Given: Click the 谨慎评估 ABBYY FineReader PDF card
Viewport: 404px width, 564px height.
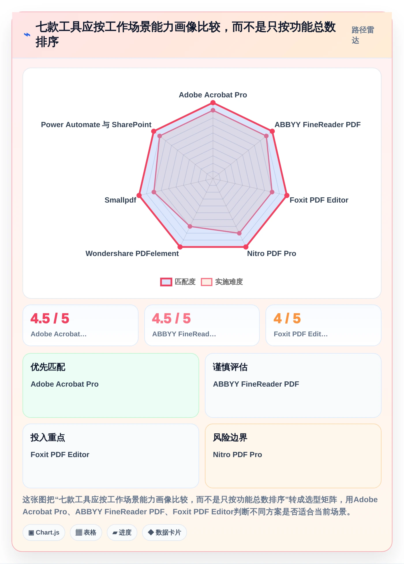Looking at the screenshot, I should click(293, 385).
